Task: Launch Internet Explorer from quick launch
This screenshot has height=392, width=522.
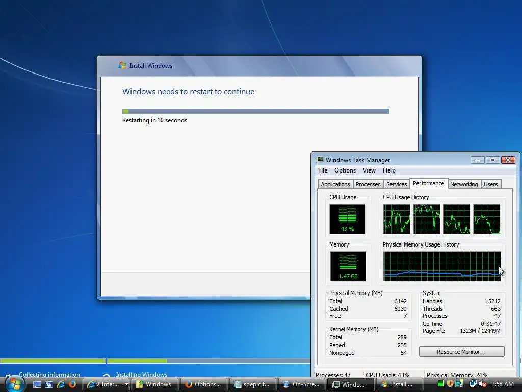Action: (x=61, y=384)
